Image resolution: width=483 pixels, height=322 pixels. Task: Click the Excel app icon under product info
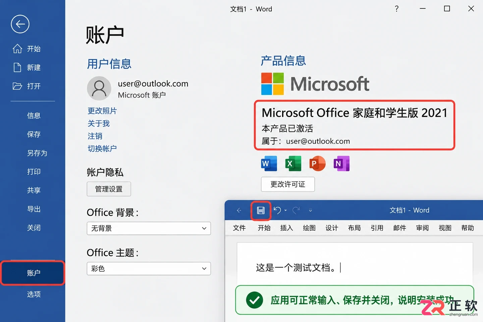[x=293, y=164]
